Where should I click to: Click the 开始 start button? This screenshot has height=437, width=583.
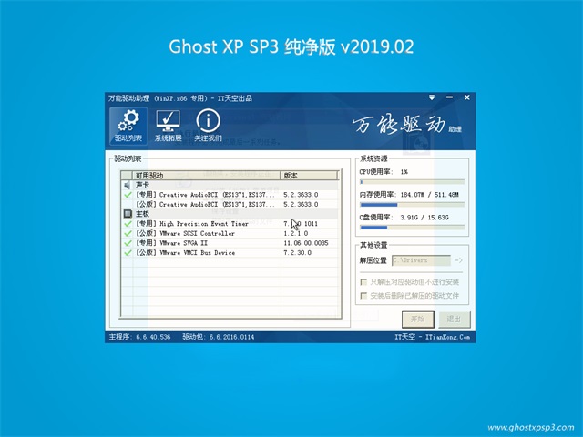tap(418, 320)
